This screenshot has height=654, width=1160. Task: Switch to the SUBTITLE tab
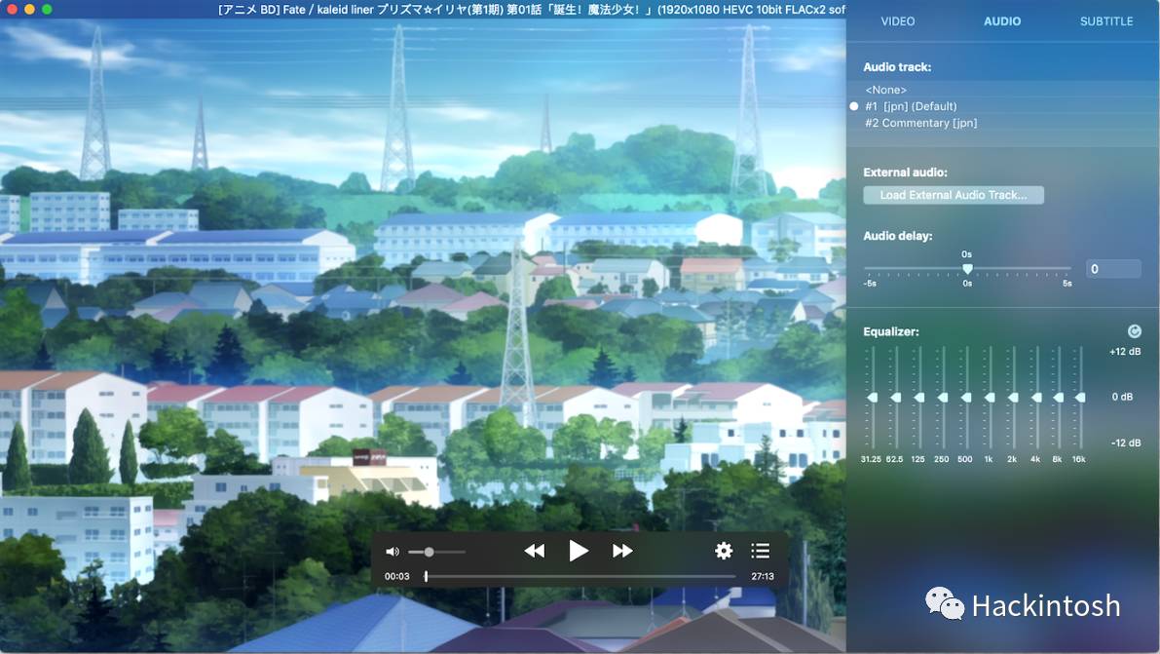coord(1105,20)
